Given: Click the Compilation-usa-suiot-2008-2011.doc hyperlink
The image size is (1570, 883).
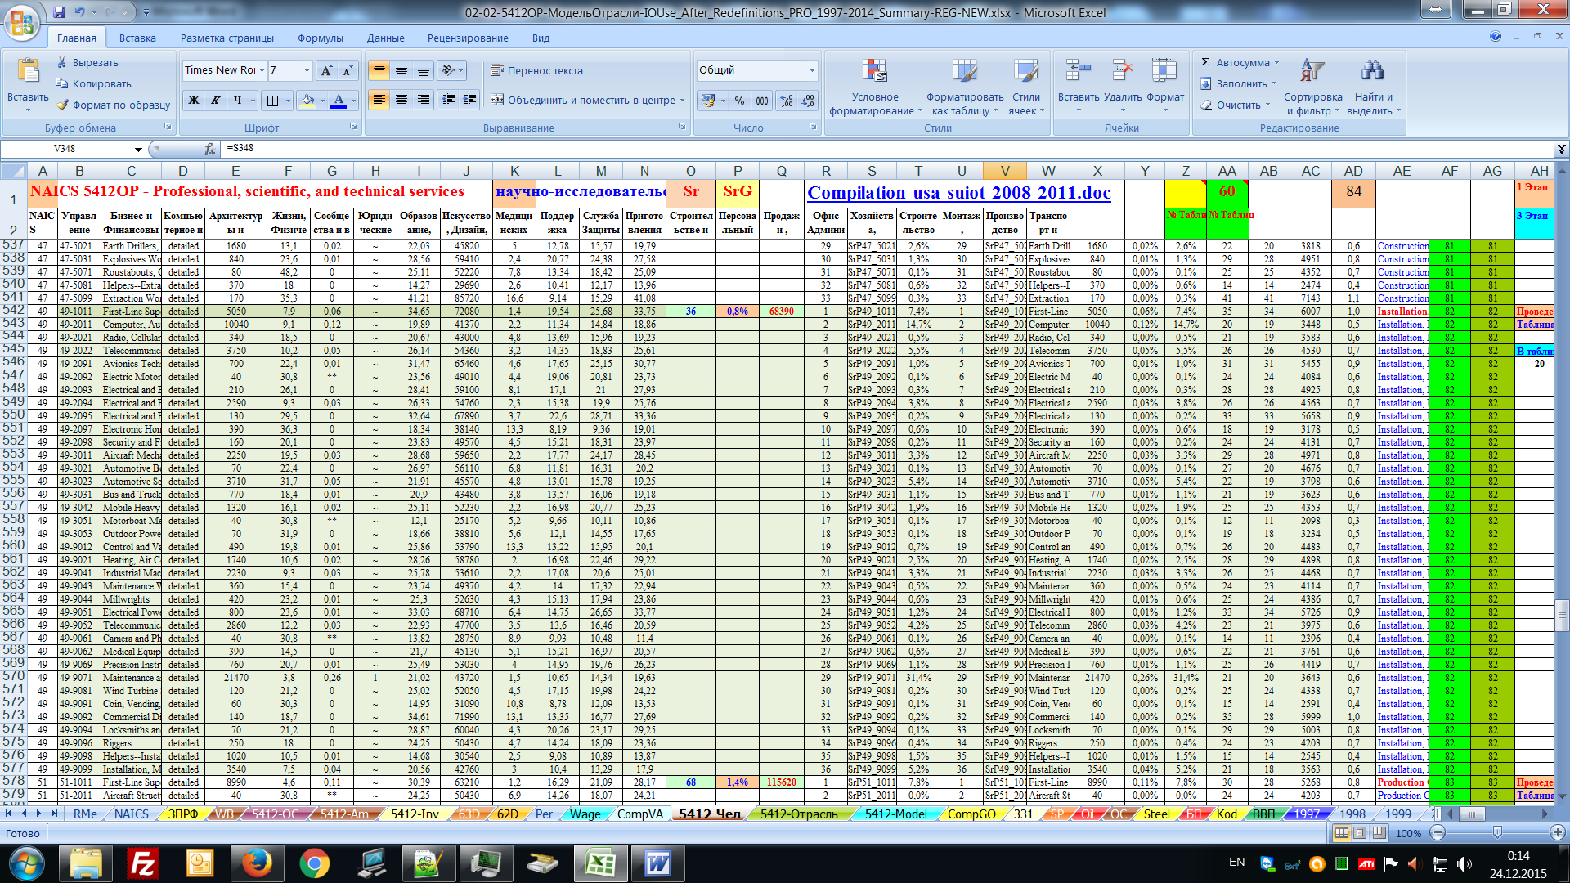Looking at the screenshot, I should [958, 193].
